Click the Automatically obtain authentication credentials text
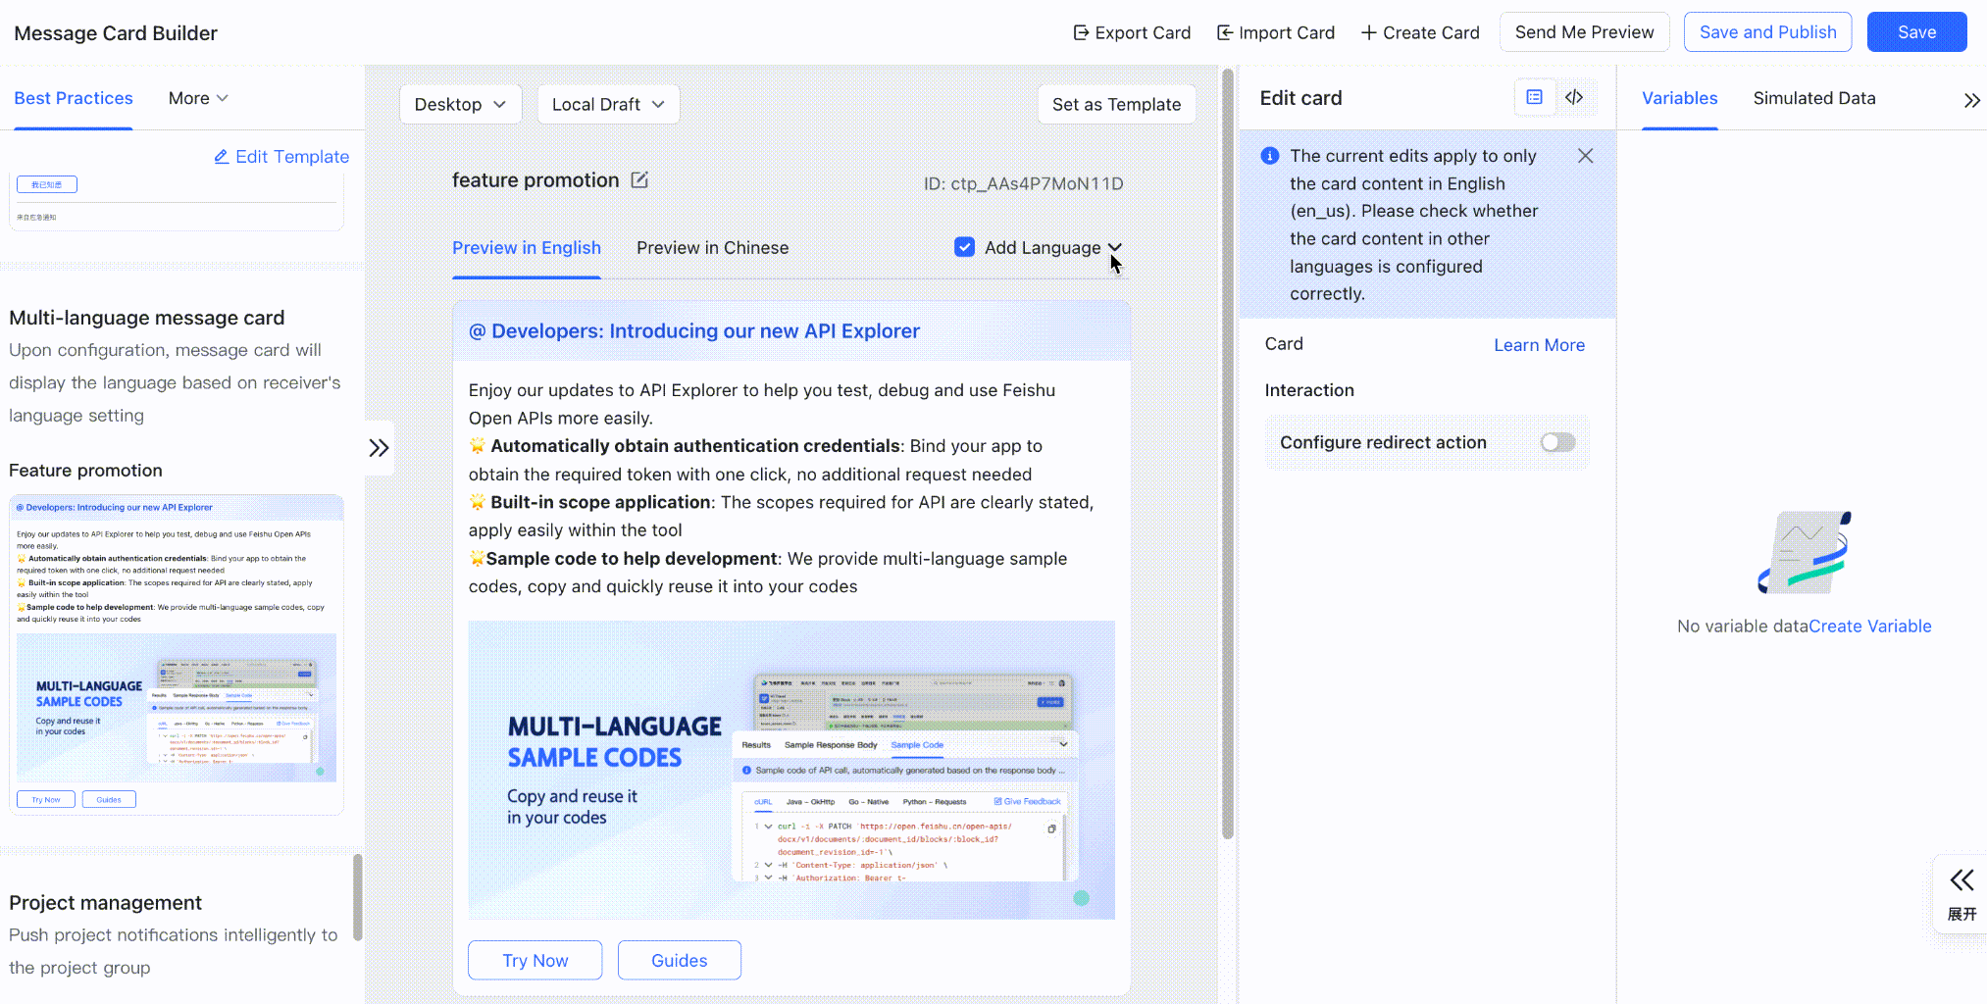The height and width of the screenshot is (1004, 1987). [x=695, y=446]
